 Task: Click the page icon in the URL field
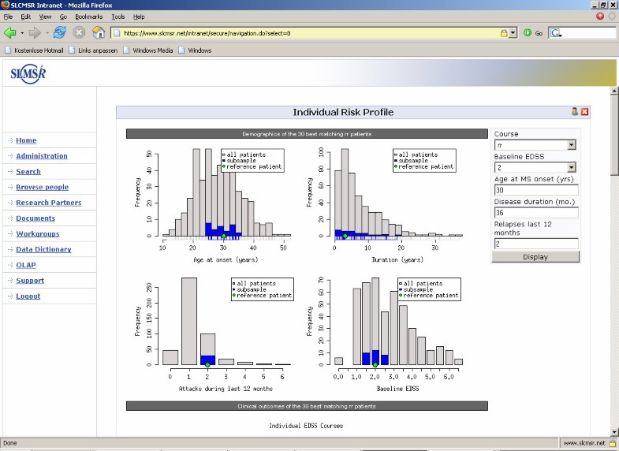click(x=117, y=33)
